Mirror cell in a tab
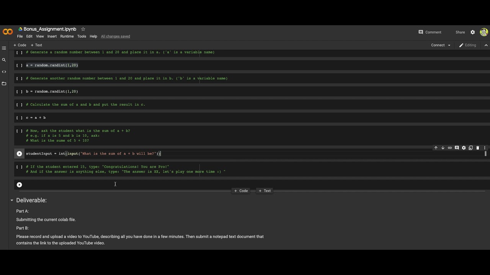The height and width of the screenshot is (275, 490). click(471, 148)
